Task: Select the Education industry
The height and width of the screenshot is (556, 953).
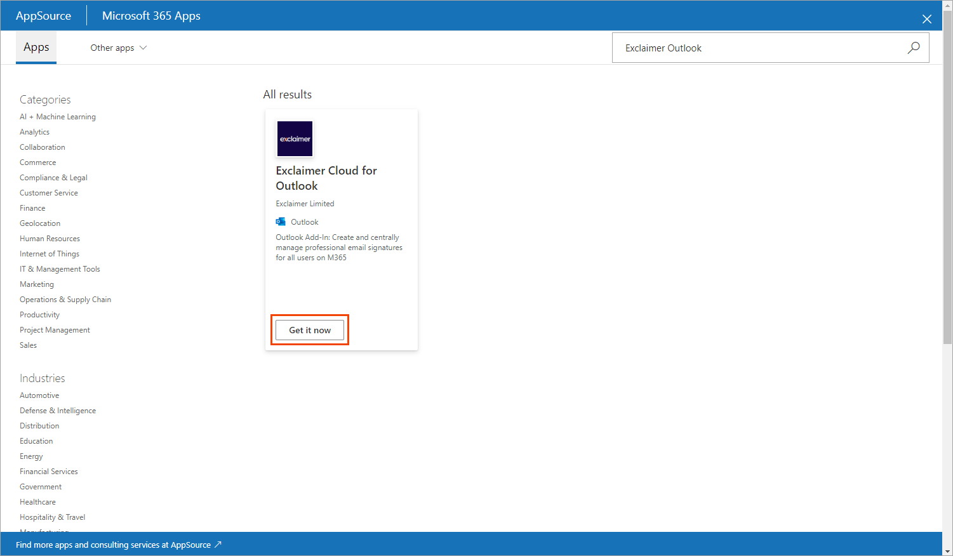Action: tap(36, 441)
